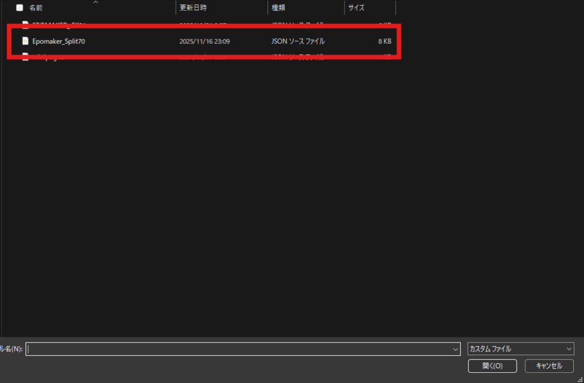Click the resize grip in dialog corner
The image size is (584, 383).
pos(579,379)
